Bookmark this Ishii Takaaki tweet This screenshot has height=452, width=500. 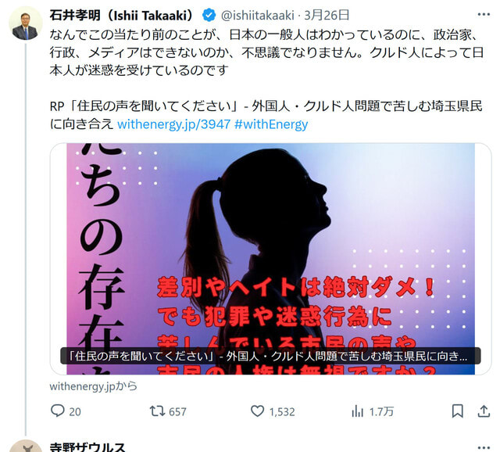[458, 411]
